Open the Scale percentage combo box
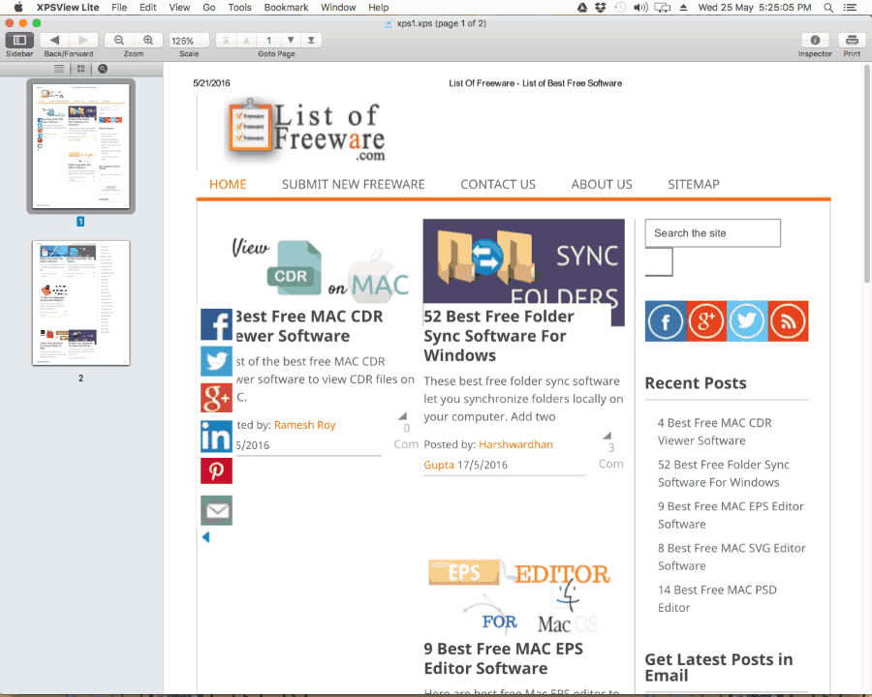The image size is (872, 697). (x=189, y=41)
